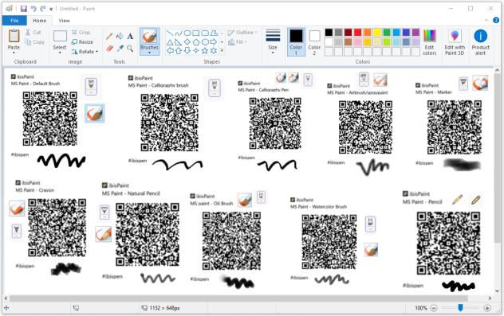Open Customize Quick Access Toolbar arrow
The height and width of the screenshot is (316, 504).
(x=51, y=9)
